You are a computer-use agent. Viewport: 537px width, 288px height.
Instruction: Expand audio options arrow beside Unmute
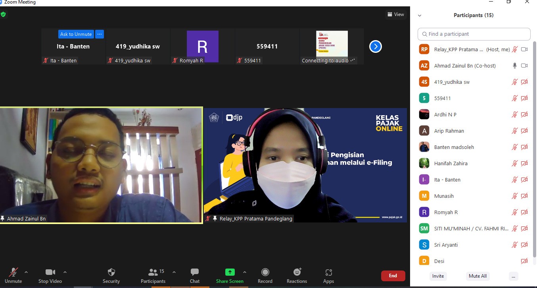(x=26, y=272)
